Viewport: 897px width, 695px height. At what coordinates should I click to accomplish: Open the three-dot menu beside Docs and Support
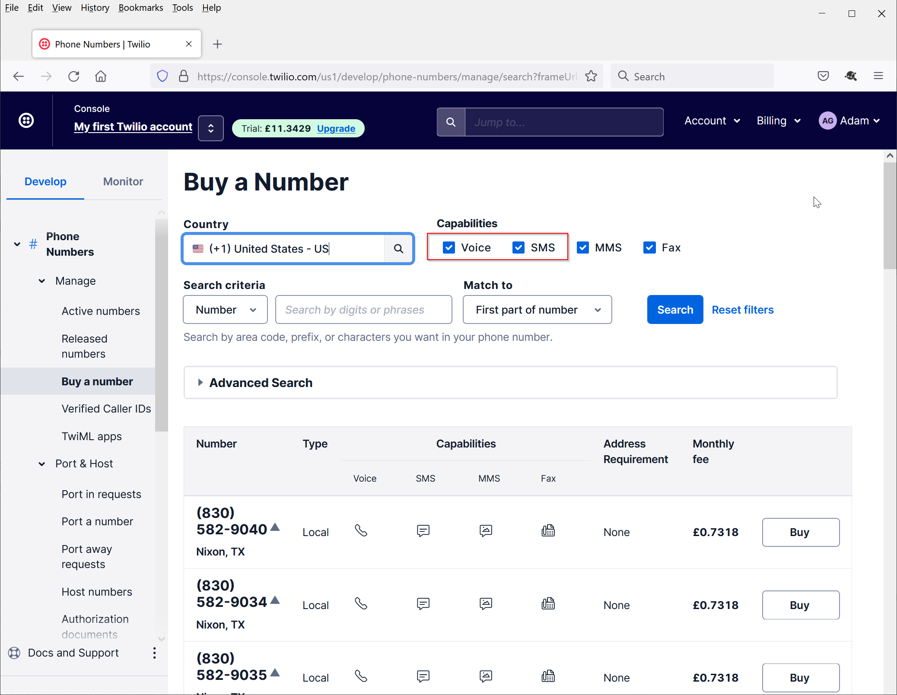pos(154,653)
